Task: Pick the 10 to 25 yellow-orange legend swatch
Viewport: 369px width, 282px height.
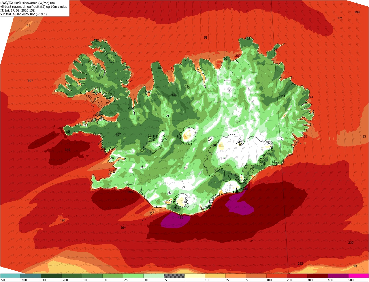Action: [x=215, y=276]
